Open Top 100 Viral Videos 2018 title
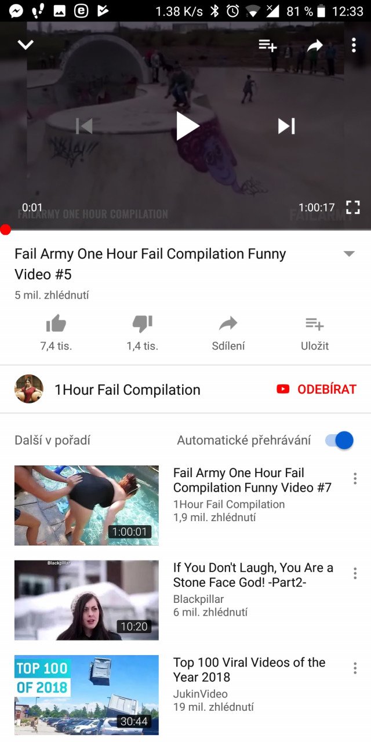 click(249, 670)
